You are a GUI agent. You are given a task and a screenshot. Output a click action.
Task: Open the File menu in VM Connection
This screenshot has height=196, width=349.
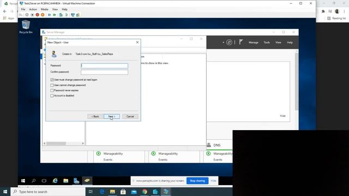(x=23, y=9)
